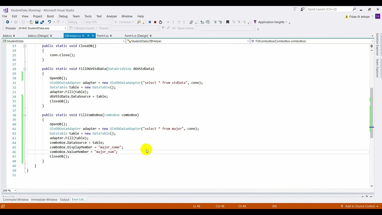Click the feedback icon beside Quick Launch
Screen dimensions: 382x215
click(x=302, y=10)
